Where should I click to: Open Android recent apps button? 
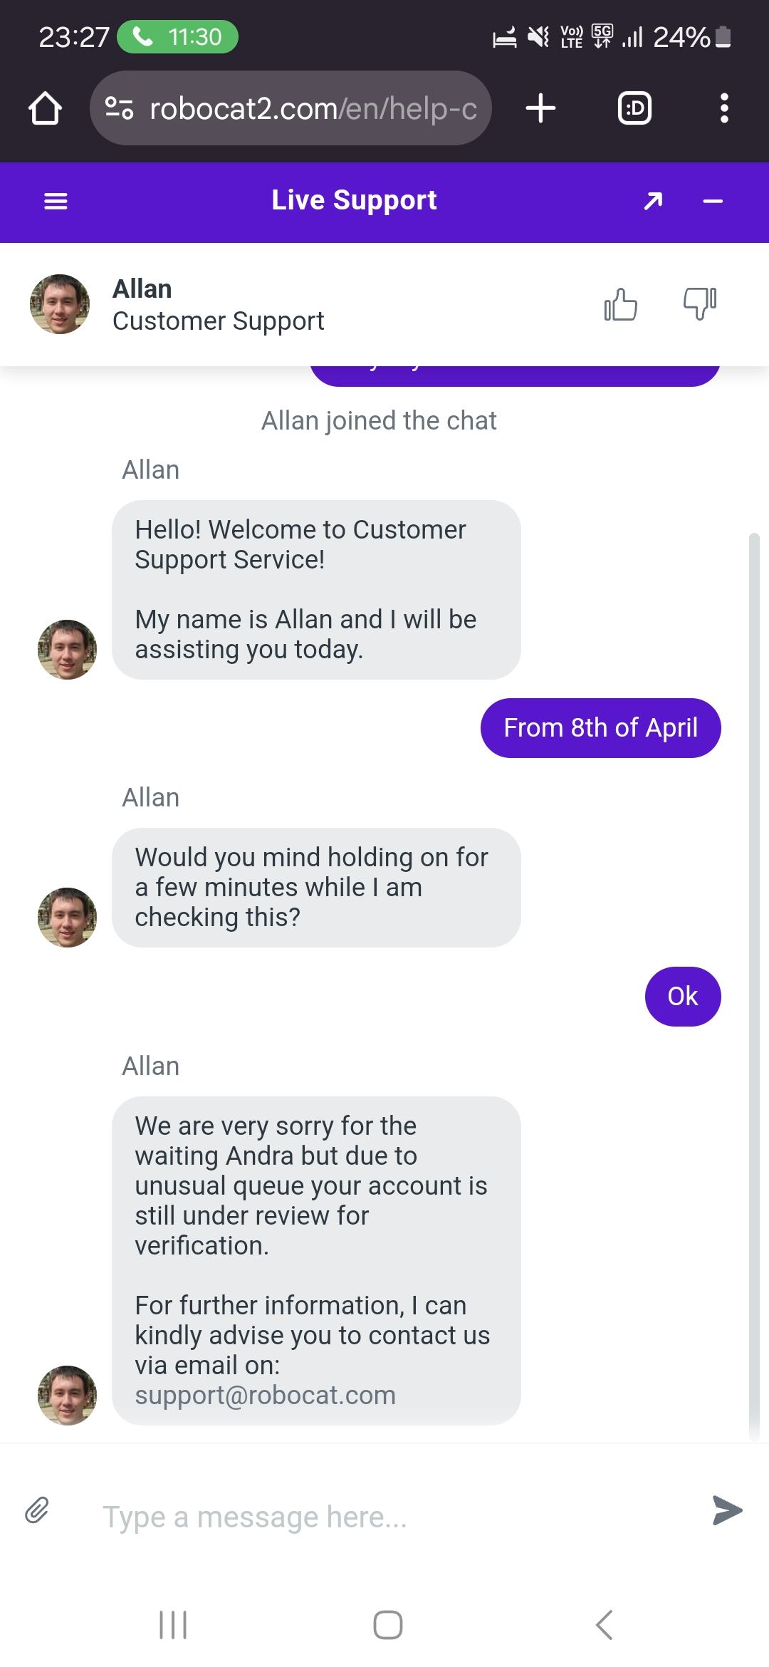click(173, 1625)
